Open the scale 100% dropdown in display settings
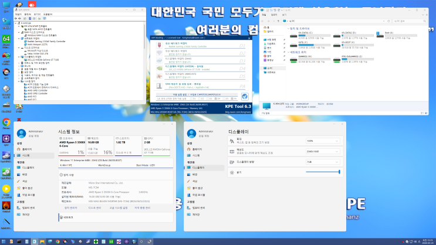 pos(323,141)
